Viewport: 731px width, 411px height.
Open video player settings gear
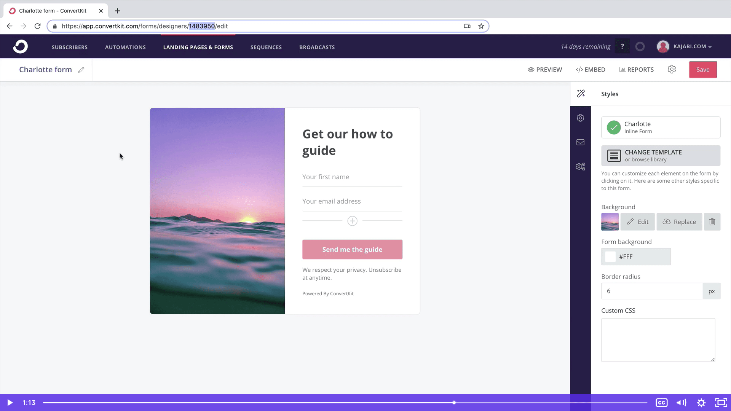[x=701, y=403]
